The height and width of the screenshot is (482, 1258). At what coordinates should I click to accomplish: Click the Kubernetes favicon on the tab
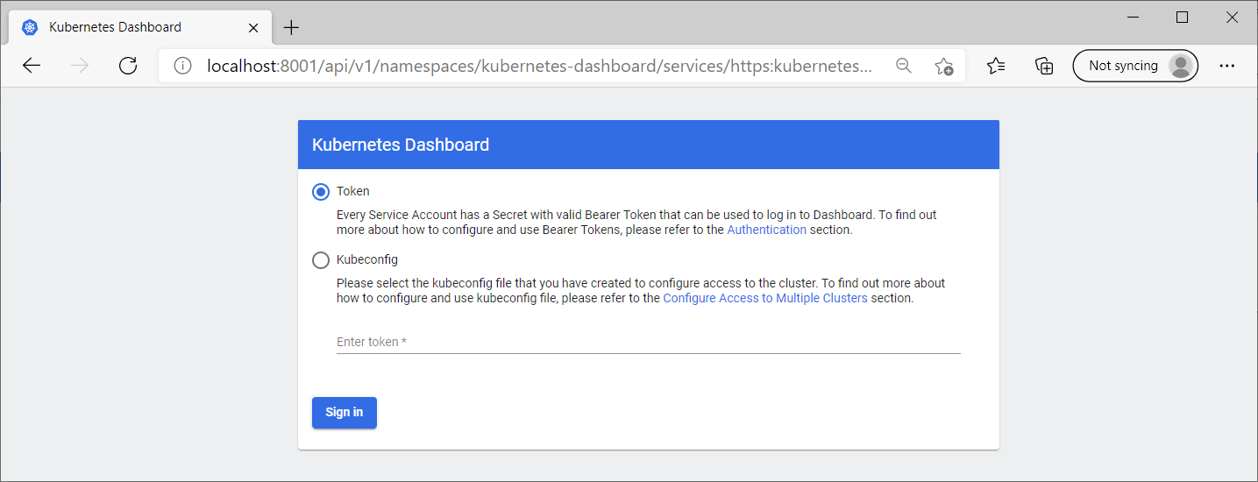[31, 27]
